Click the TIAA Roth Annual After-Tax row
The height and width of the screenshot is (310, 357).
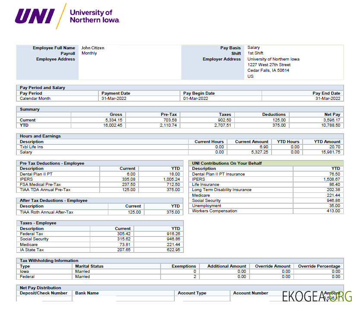click(x=100, y=212)
